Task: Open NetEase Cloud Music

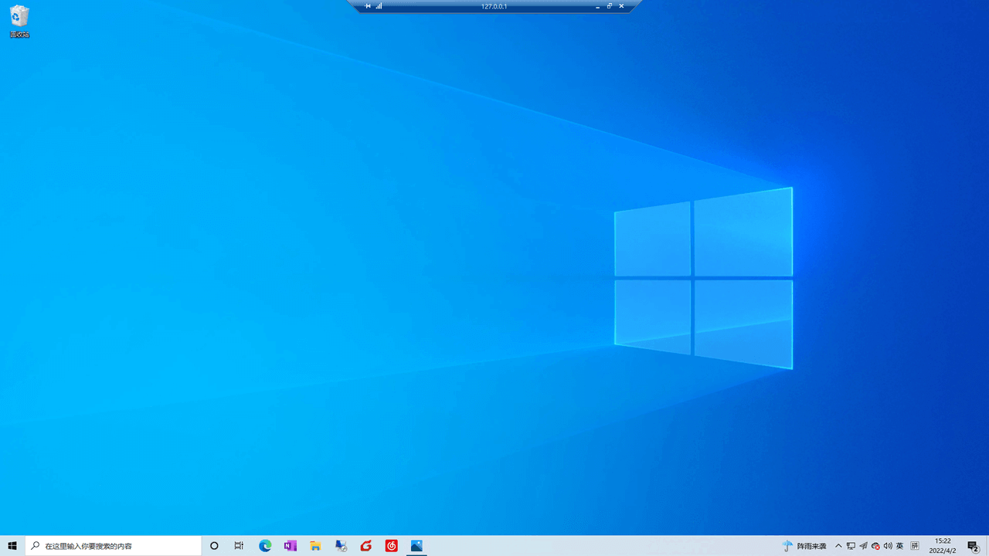Action: tap(391, 546)
